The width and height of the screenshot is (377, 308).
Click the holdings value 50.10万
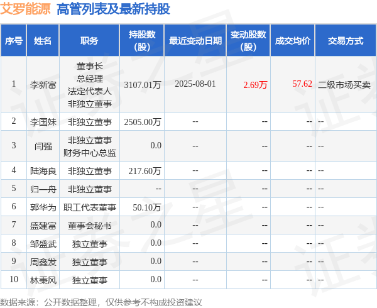[x=146, y=207]
